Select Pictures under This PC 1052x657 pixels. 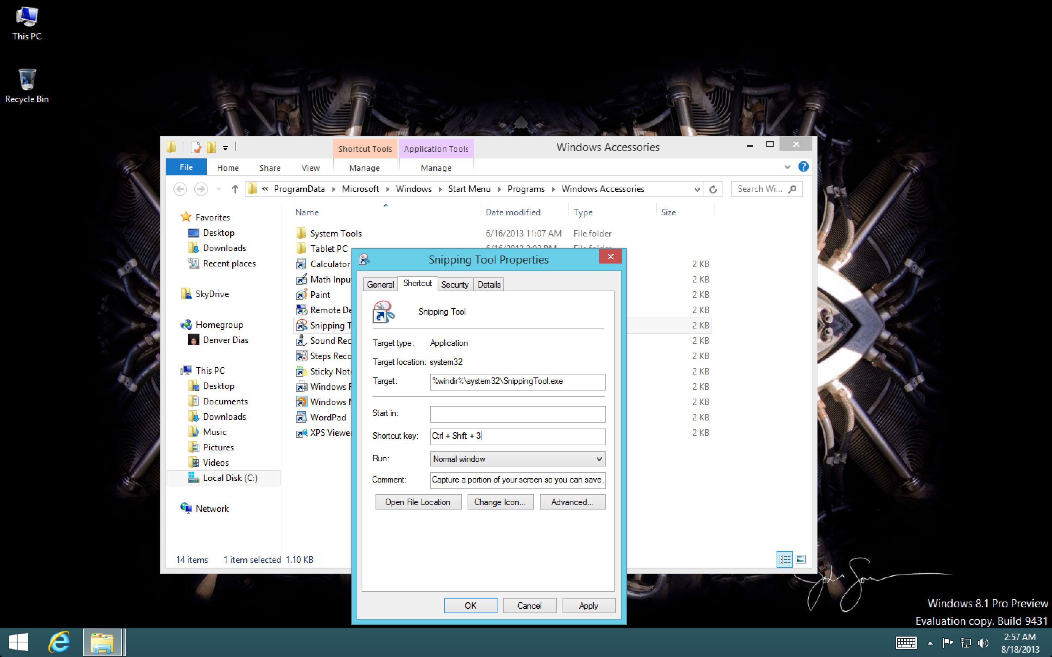[211, 447]
